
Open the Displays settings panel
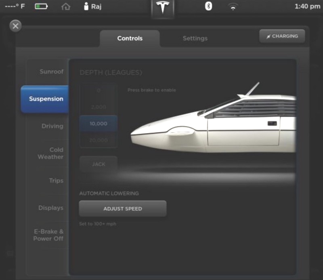point(51,208)
